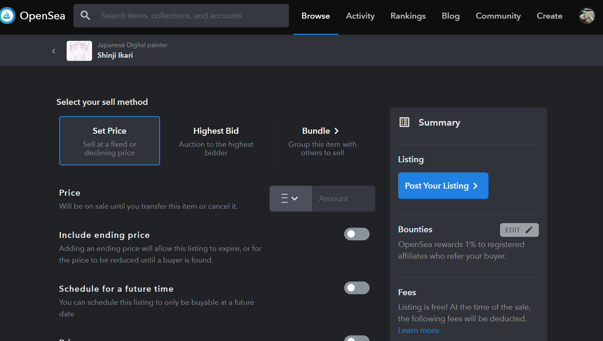
Task: Open the currency selector dropdown
Action: (x=291, y=198)
